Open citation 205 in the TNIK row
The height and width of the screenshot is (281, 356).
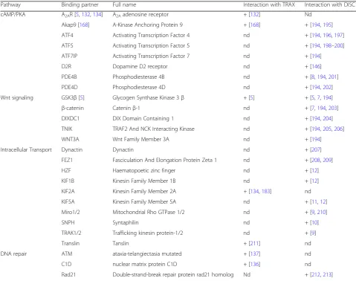[327, 129]
